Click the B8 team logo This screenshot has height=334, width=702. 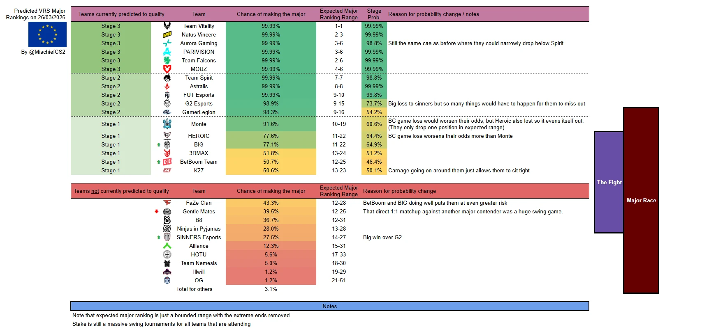[167, 220]
